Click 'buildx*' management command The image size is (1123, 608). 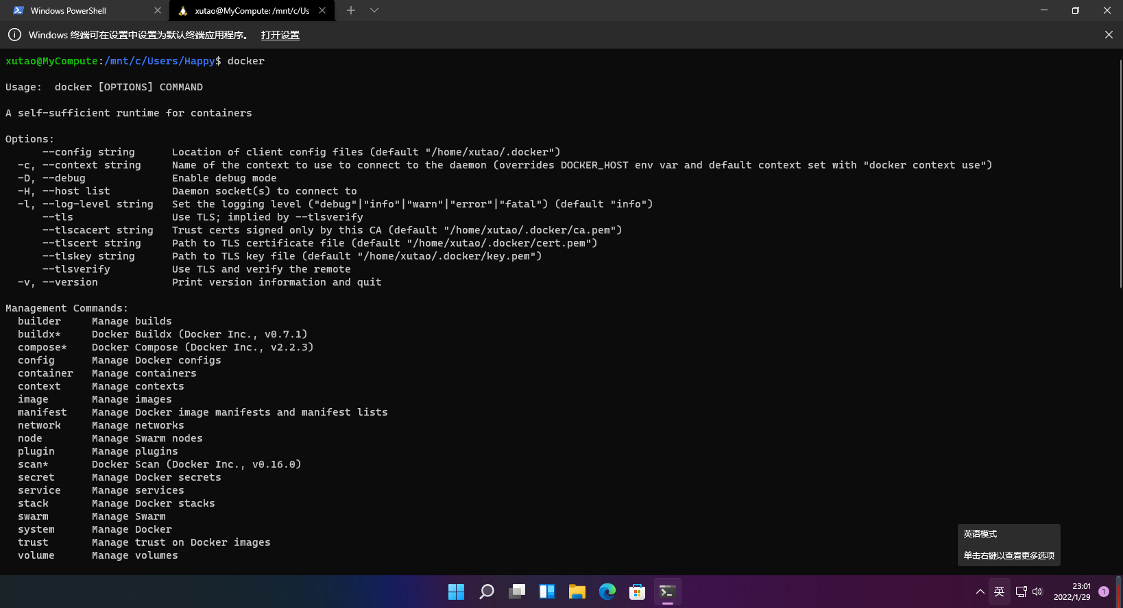(x=39, y=334)
